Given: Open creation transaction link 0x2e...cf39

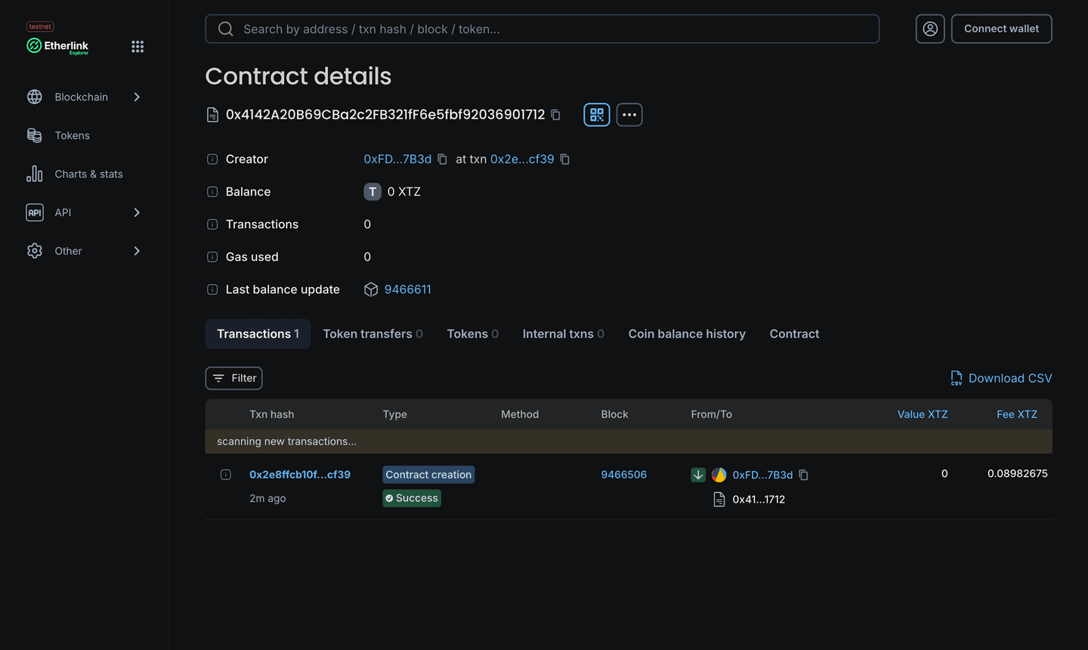Looking at the screenshot, I should click(x=522, y=159).
